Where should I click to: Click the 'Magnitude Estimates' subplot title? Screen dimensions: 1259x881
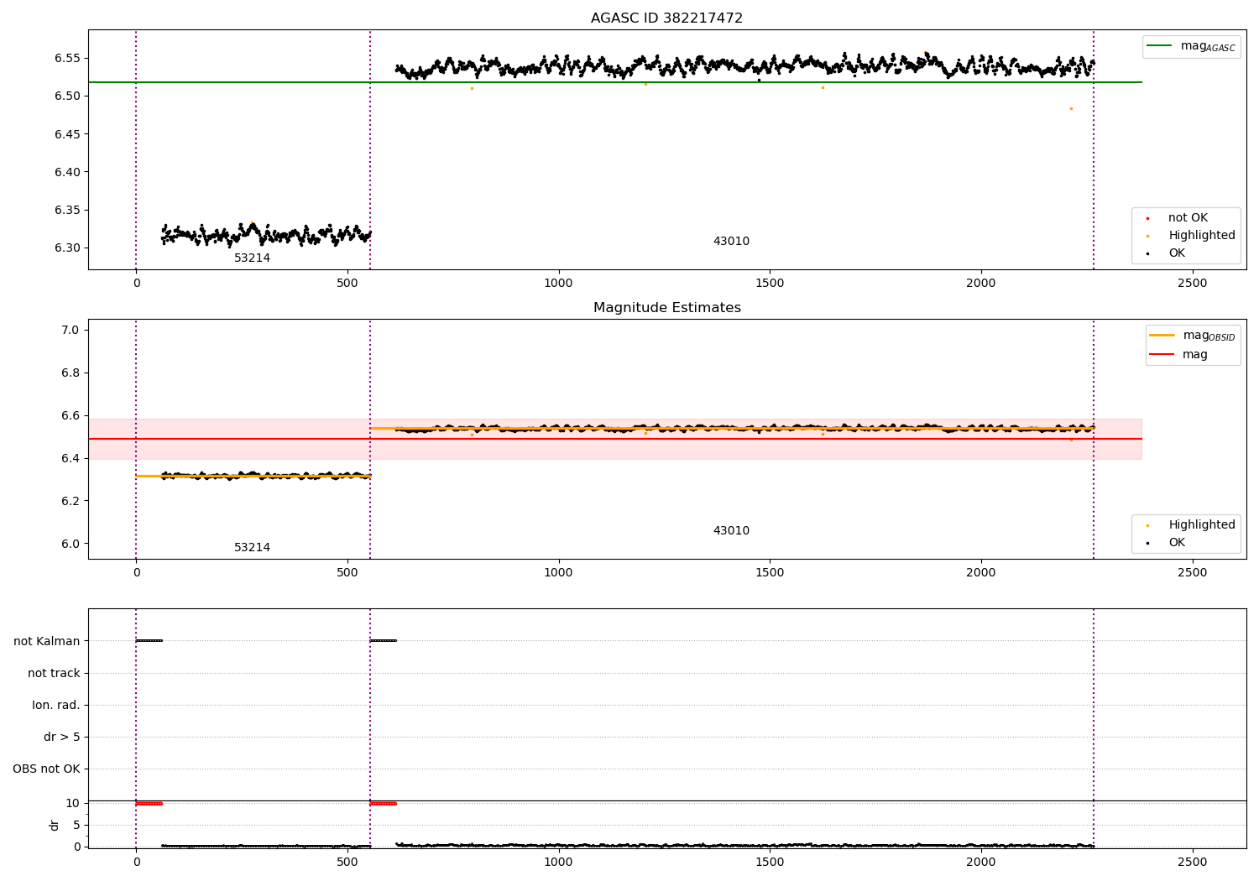point(666,307)
